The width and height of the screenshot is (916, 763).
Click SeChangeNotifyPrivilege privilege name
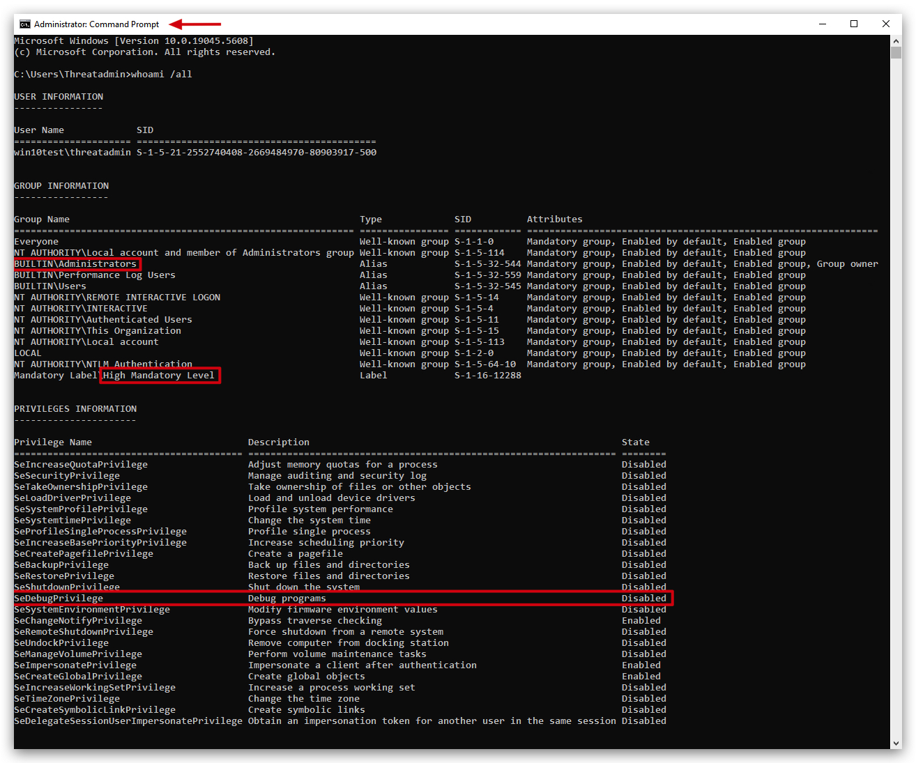[78, 621]
